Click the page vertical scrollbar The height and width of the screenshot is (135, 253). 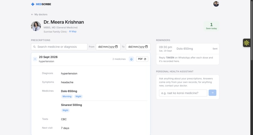point(251,31)
